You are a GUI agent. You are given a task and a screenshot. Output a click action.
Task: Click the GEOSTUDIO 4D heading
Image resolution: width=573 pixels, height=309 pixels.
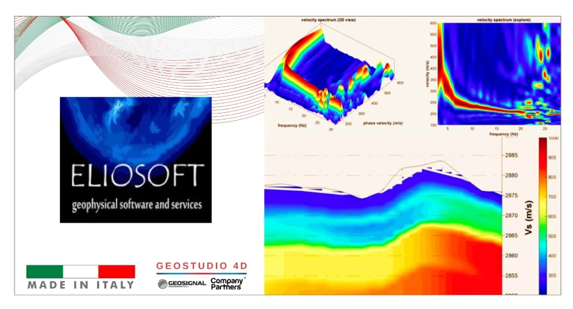(x=202, y=266)
